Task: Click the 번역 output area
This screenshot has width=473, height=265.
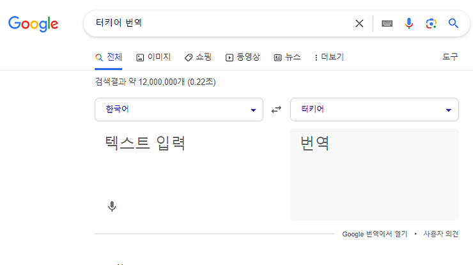Action: click(x=375, y=174)
